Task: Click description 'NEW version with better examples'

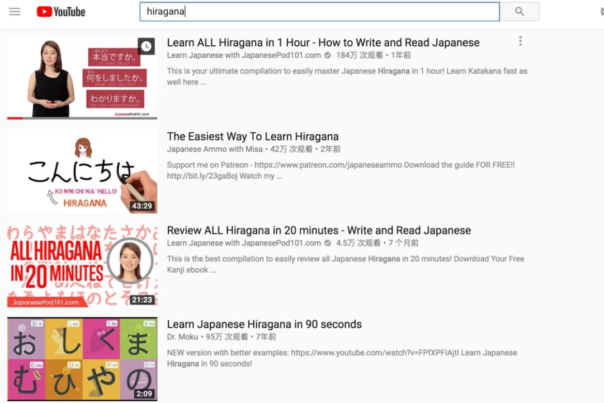Action: point(342,358)
